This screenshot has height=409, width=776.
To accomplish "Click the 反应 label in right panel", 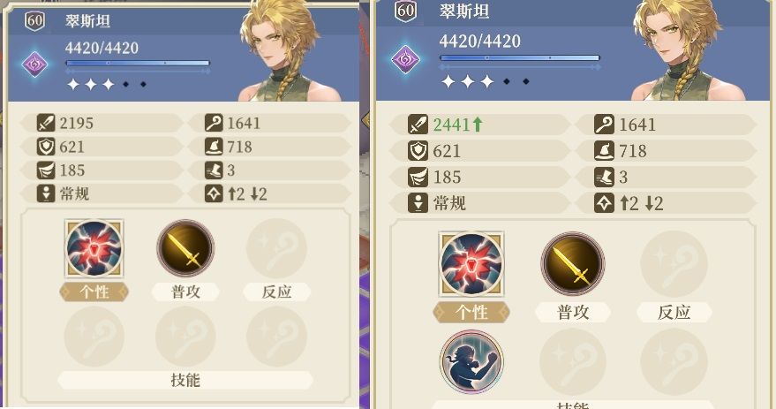I will pyautogui.click(x=674, y=313).
